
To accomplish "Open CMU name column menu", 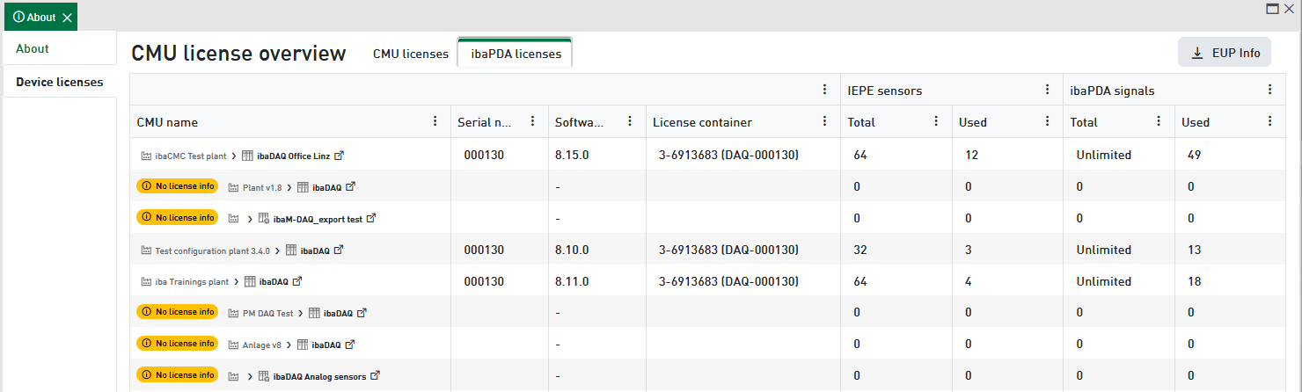I will click(x=435, y=121).
